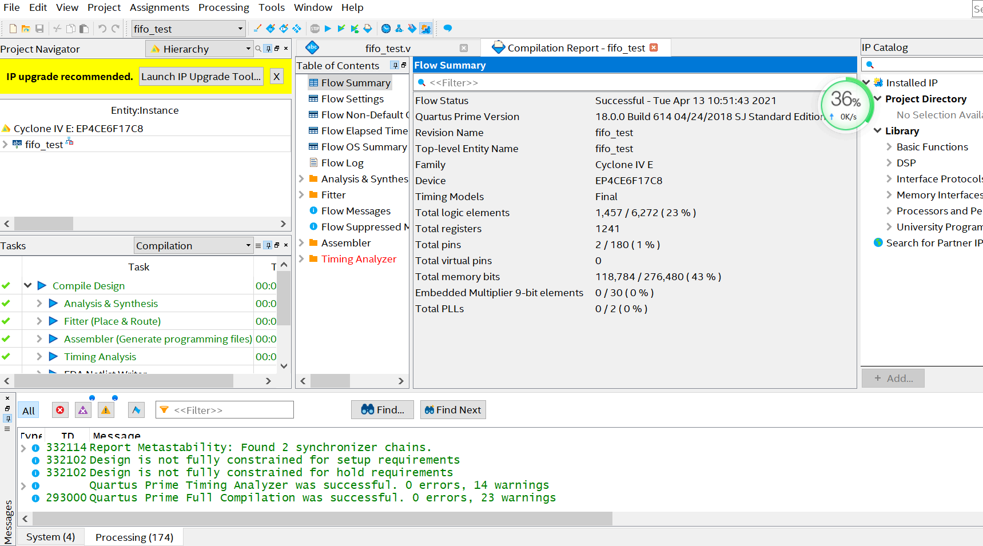This screenshot has height=546, width=983.
Task: Expand the Basic Functions library group
Action: click(x=889, y=147)
